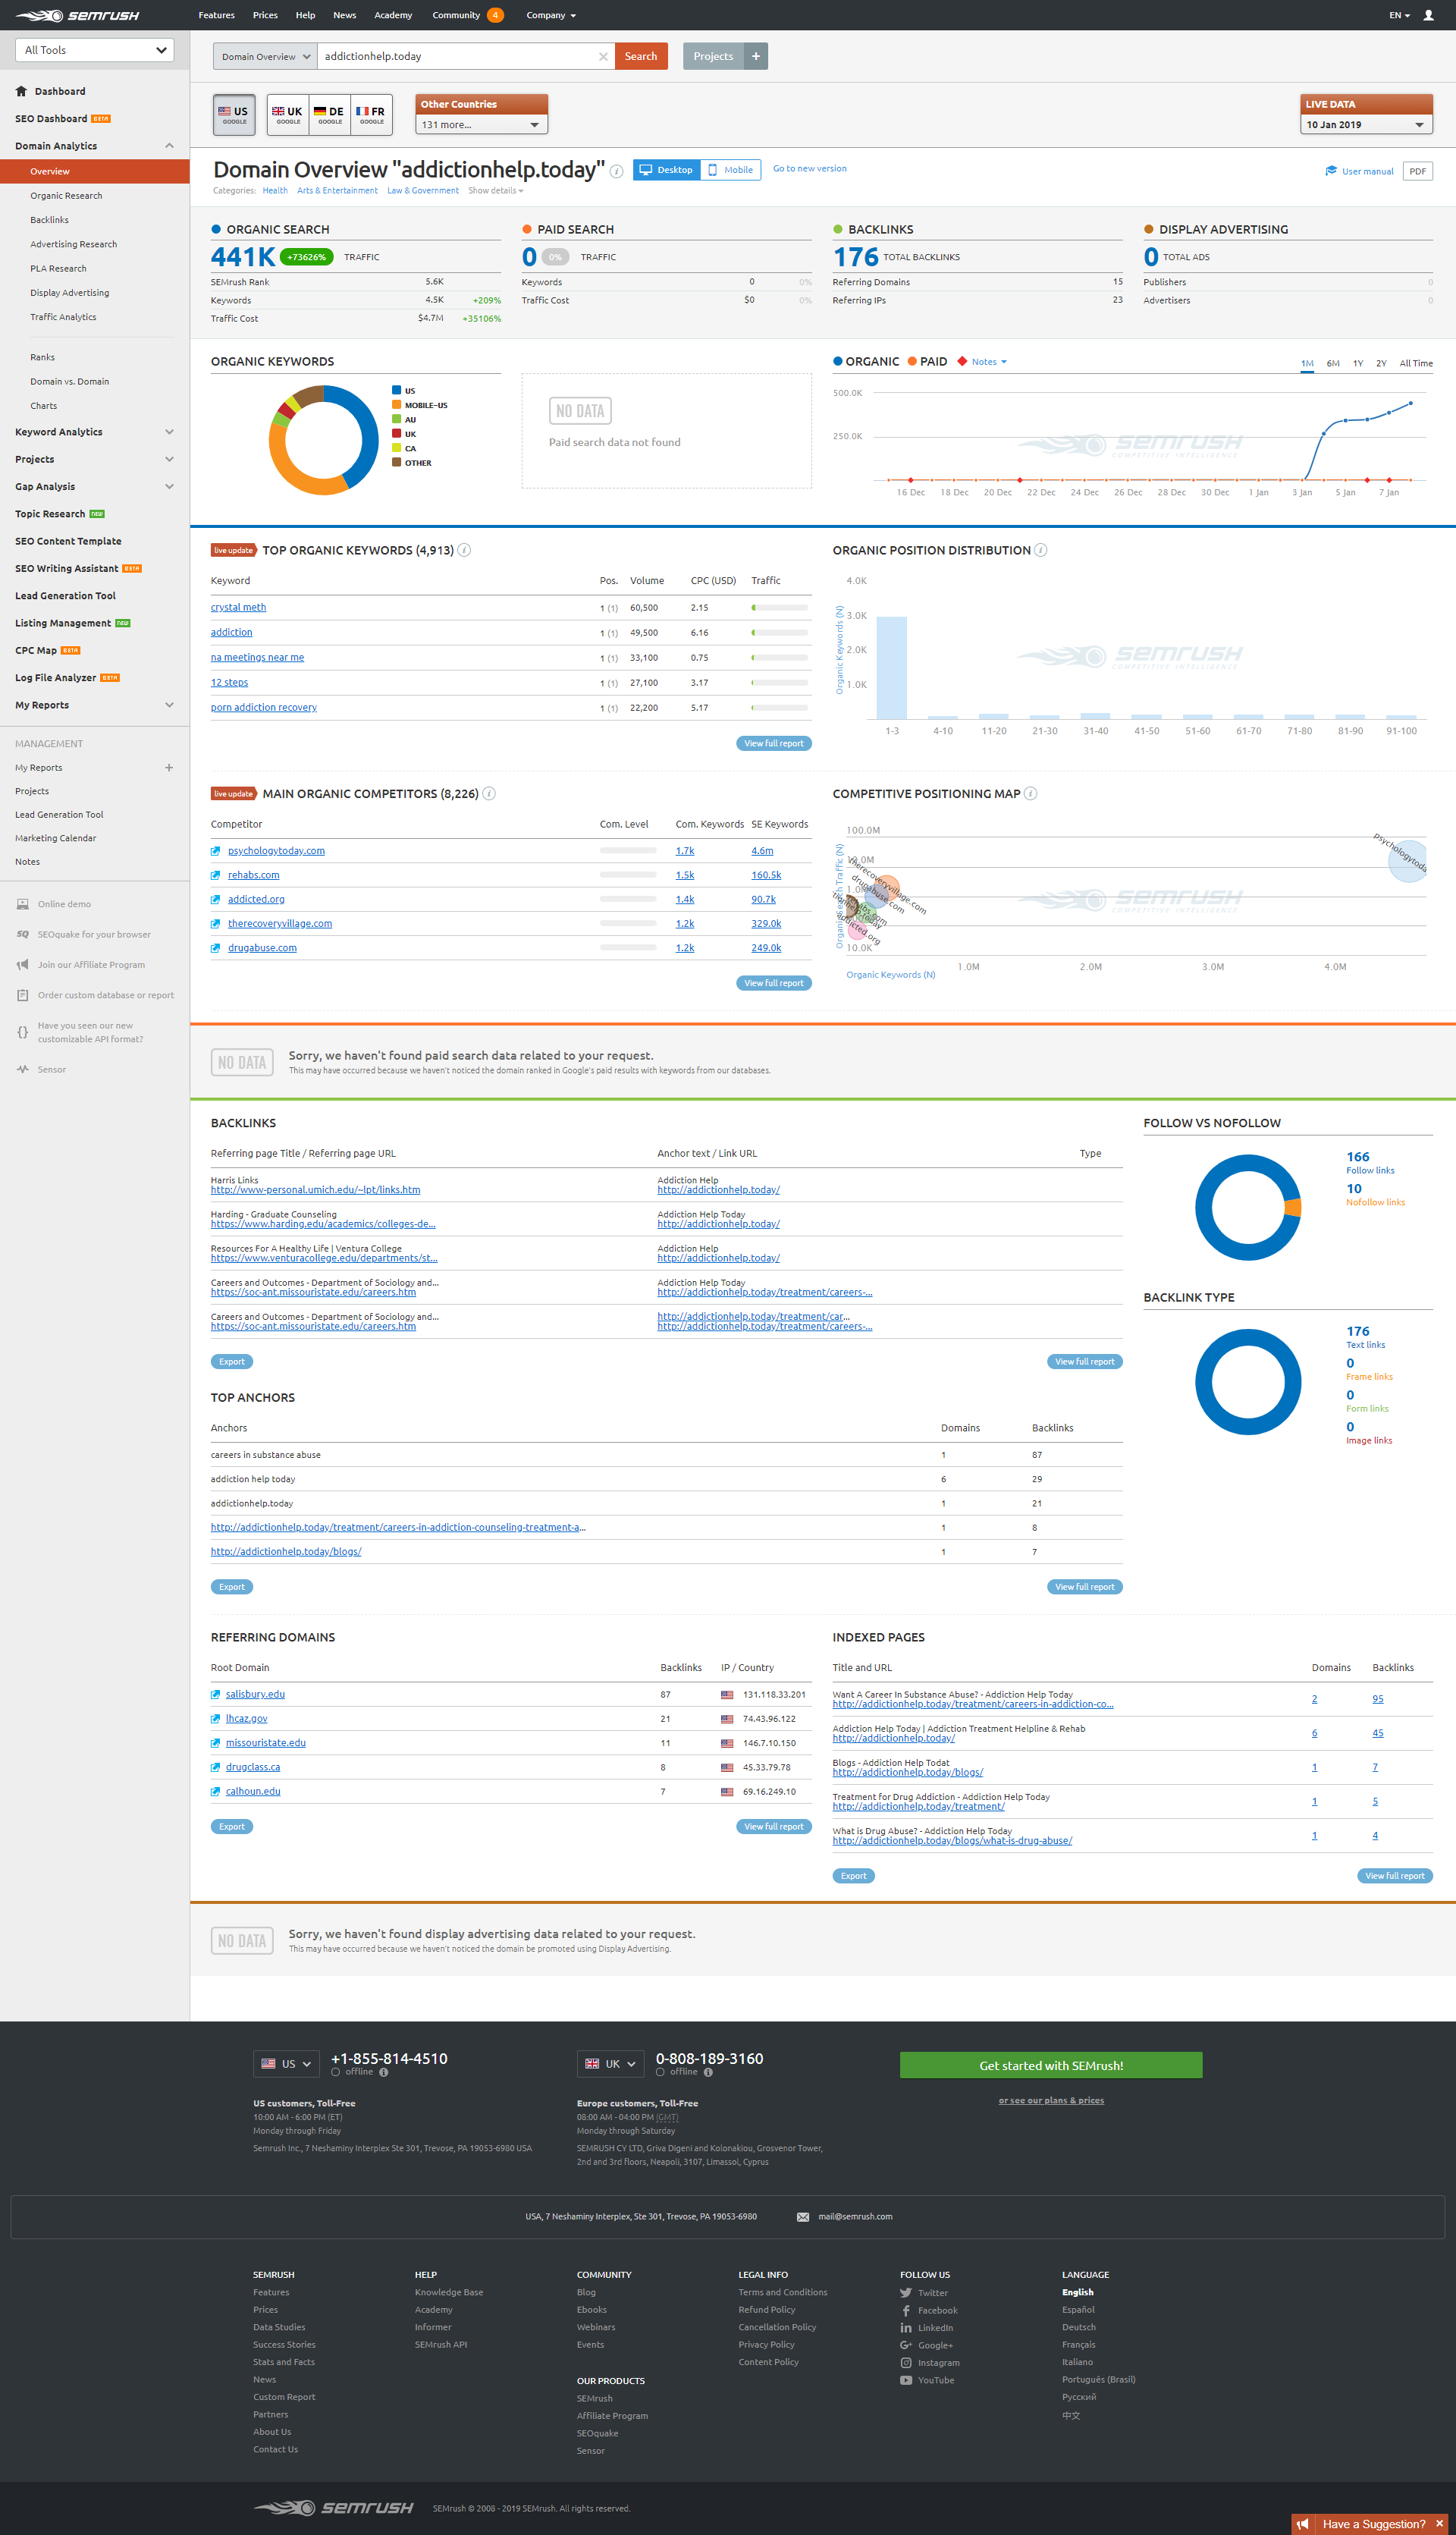
Task: Click info icon next to Organic Position Distribution
Action: pyautogui.click(x=1041, y=550)
